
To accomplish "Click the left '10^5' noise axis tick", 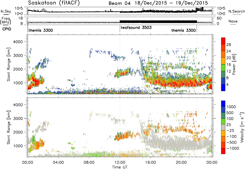I will tap(19, 9).
